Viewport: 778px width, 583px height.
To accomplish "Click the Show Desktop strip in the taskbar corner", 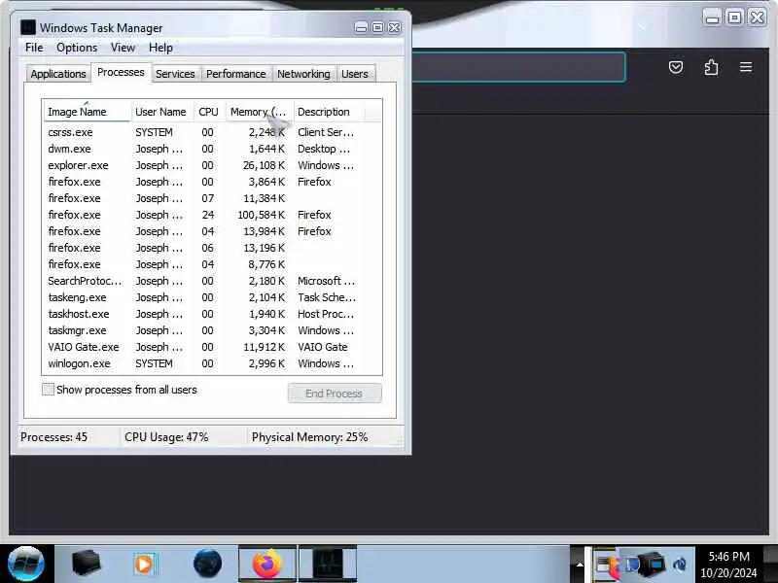I will [x=770, y=564].
